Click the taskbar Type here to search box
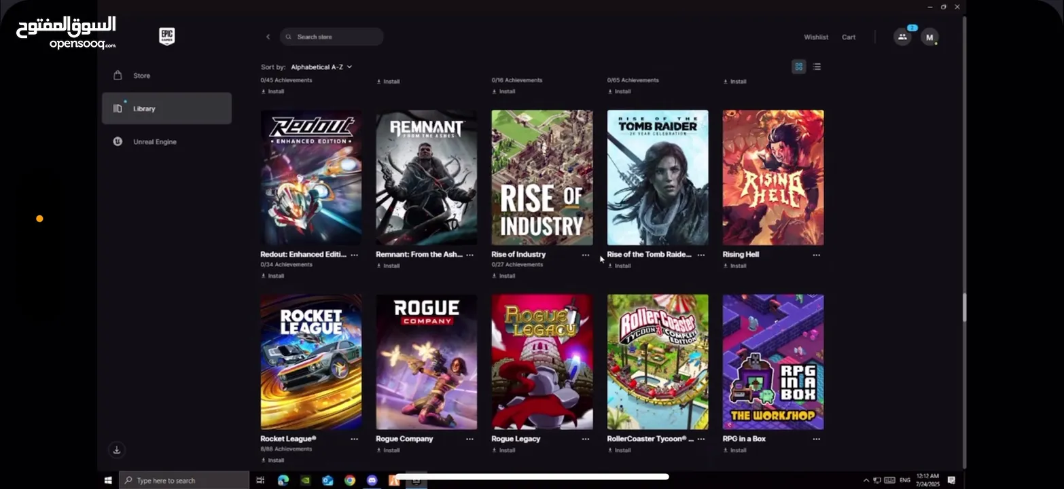 tap(184, 480)
